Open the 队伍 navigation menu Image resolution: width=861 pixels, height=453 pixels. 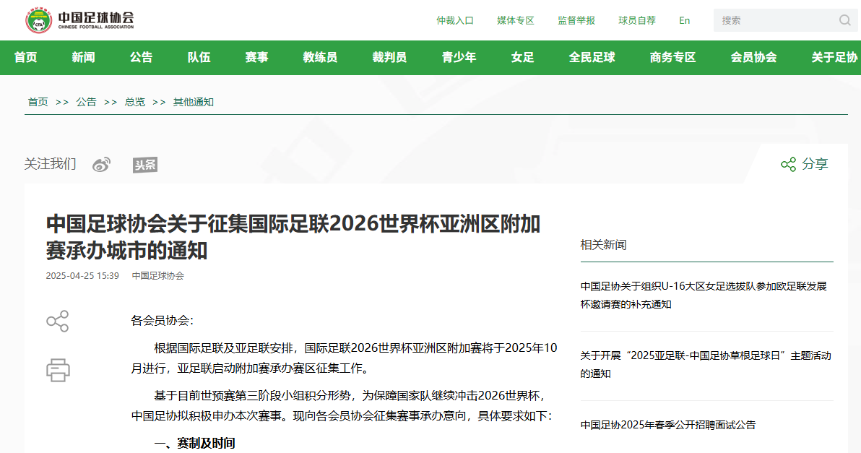(x=199, y=57)
